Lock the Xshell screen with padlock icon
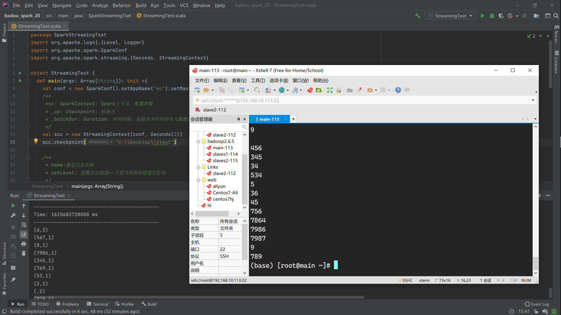561x315 pixels. tap(339, 90)
